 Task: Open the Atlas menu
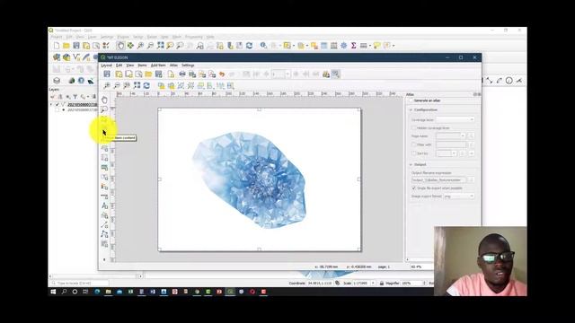point(173,65)
